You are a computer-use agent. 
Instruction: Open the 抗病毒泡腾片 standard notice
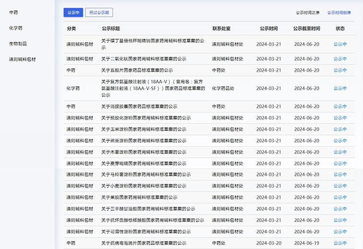[x=144, y=243]
